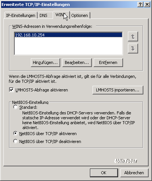Image resolution: width=152 pixels, height=181 pixels.
Task: Cancel with the Abbrechen button
Action: point(134,173)
